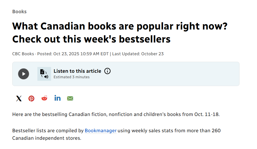Viewport: 257px width, 149px height.
Task: Share the article via the email icon
Action: 70,98
